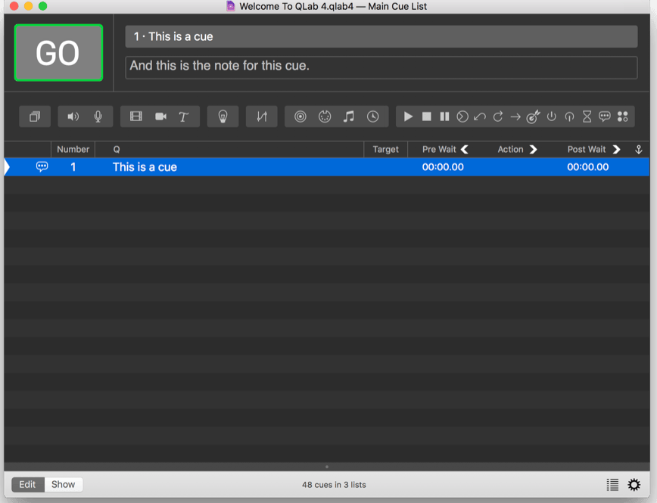Add a Text cue with T icon

coord(183,116)
